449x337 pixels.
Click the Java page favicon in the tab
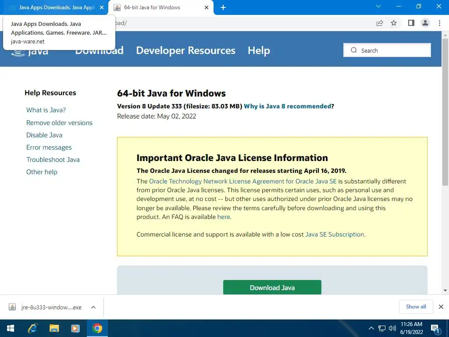117,7
